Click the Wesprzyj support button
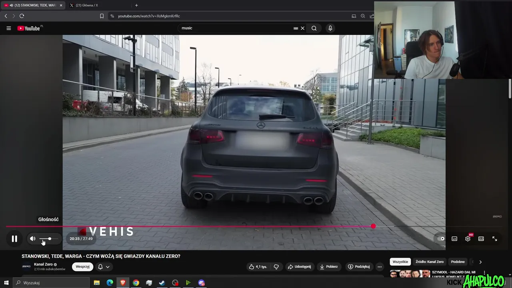512x288 pixels. coord(83,267)
